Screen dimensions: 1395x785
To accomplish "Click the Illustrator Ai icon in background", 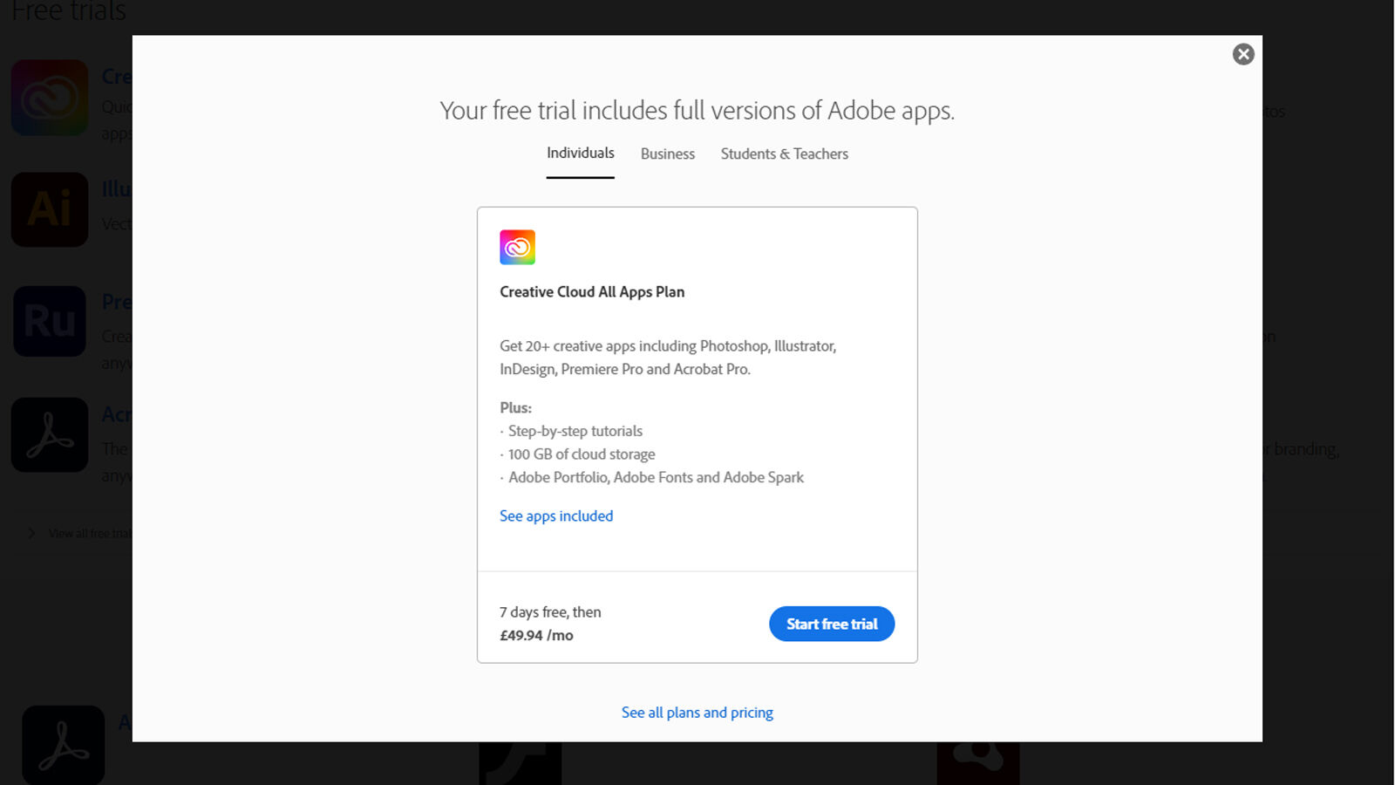I will click(x=50, y=209).
